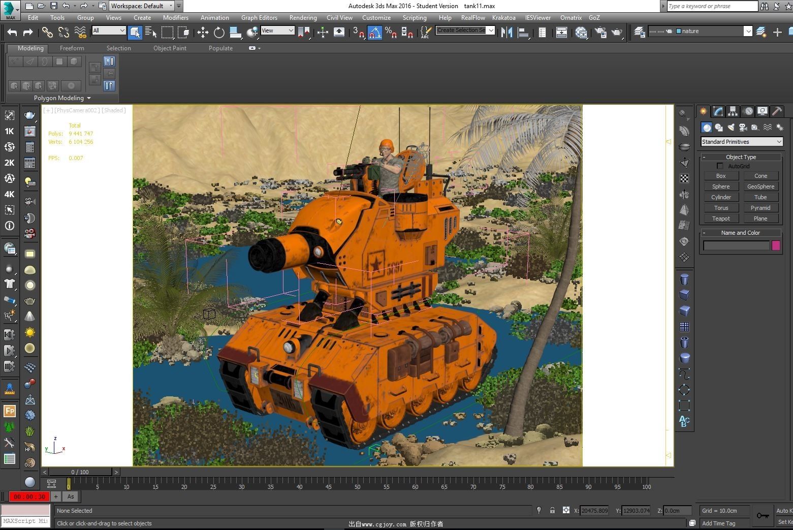The height and width of the screenshot is (530, 793).
Task: Open the Modifiers menu
Action: 176,17
